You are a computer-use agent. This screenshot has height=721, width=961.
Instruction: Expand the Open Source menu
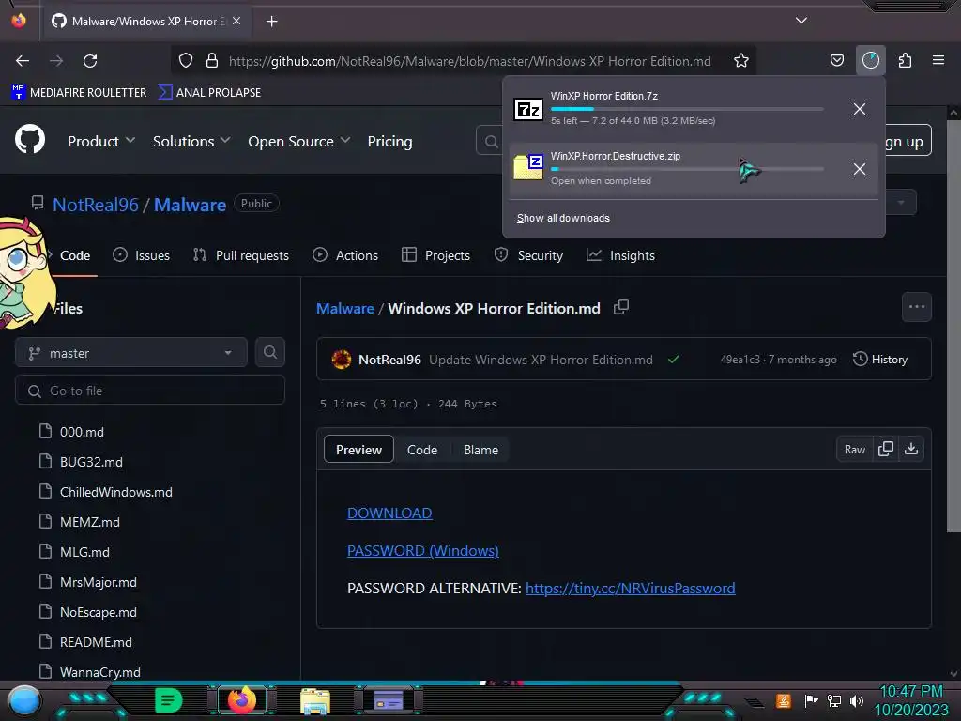(x=299, y=141)
